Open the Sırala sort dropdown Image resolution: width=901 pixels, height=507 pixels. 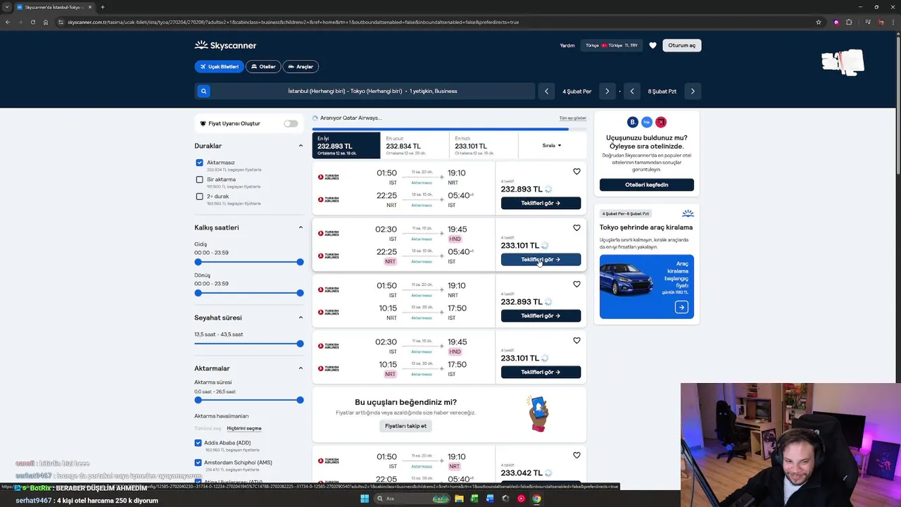pos(552,146)
